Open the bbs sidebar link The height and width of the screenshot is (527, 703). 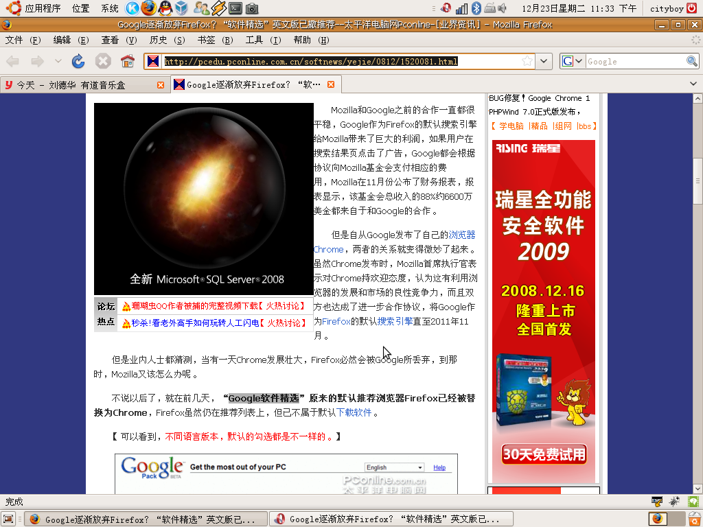pos(584,126)
